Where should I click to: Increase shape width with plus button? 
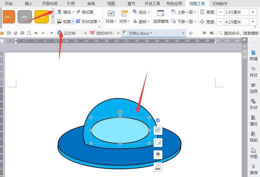(253, 22)
